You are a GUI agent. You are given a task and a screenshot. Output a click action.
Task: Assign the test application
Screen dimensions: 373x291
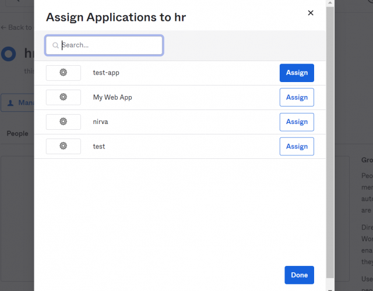point(297,146)
